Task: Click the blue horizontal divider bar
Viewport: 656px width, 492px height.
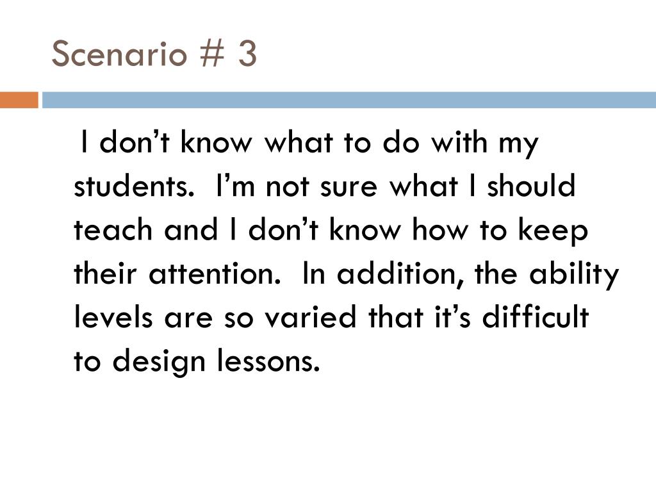Action: click(349, 100)
